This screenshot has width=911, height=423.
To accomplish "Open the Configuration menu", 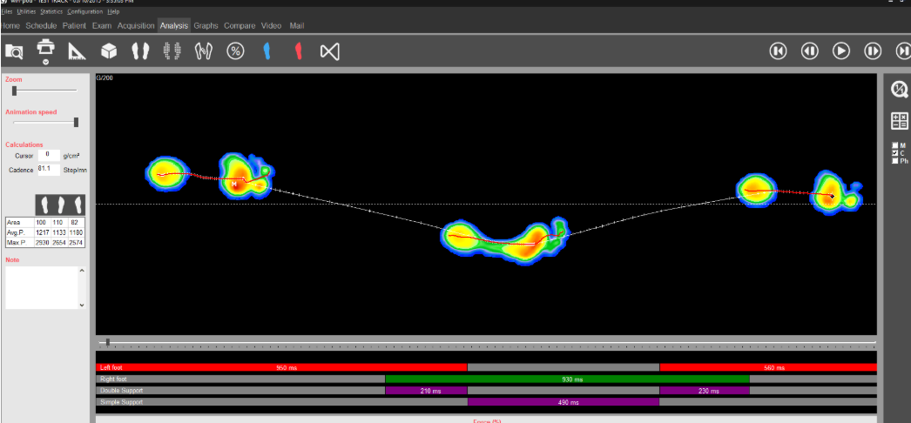I will 84,11.
